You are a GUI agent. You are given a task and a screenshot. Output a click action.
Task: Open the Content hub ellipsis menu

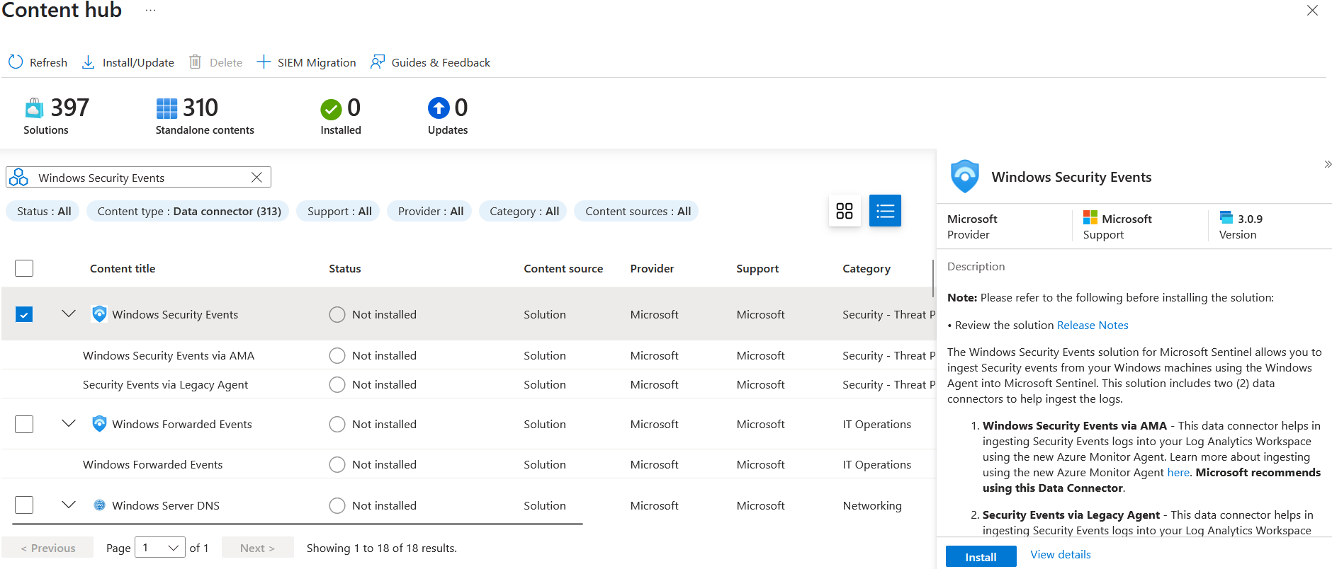pos(150,11)
